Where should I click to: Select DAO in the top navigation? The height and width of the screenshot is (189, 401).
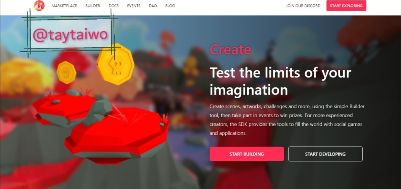click(153, 6)
